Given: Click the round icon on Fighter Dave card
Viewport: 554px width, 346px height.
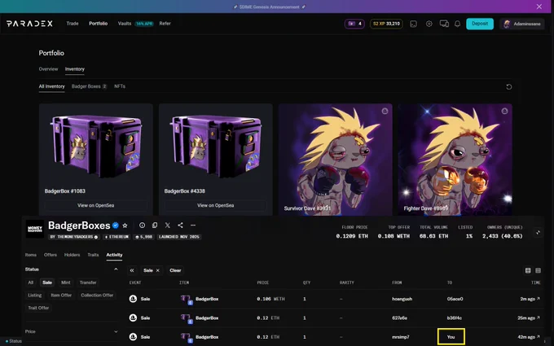Looking at the screenshot, I should click(x=504, y=111).
